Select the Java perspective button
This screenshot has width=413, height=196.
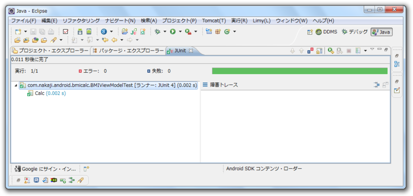click(382, 32)
